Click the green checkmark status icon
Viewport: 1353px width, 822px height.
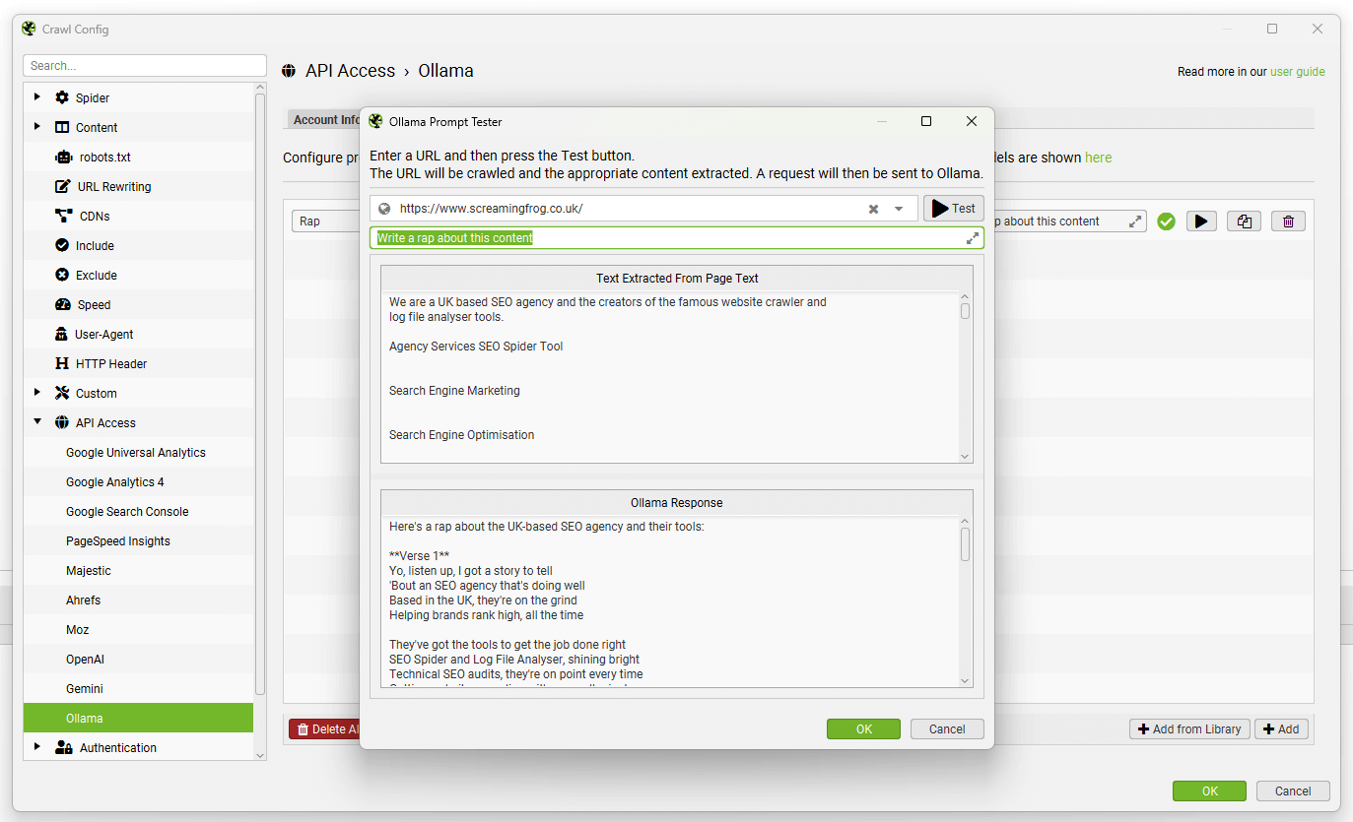[1166, 221]
